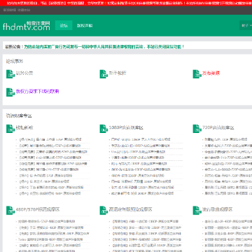
Task: Open first thread listed under 1080P section
Action: point(141,139)
